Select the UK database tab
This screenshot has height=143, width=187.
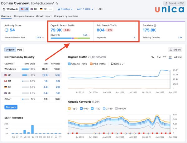[x=34, y=9]
